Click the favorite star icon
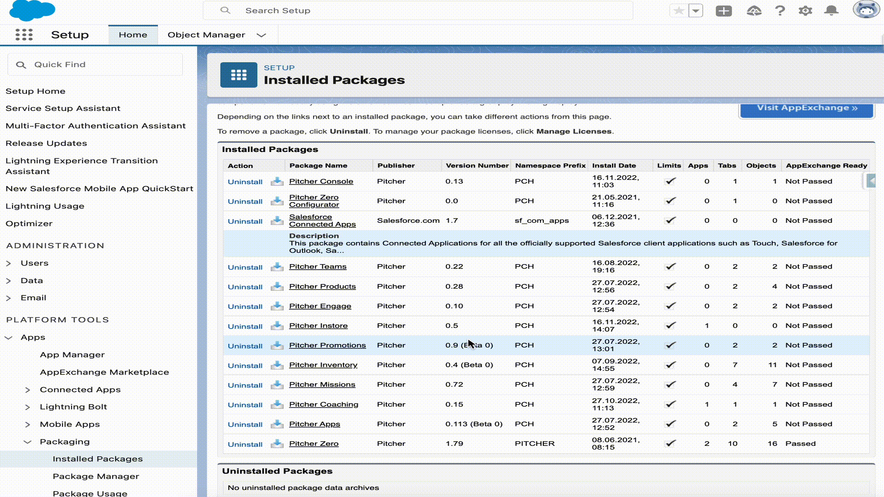 pos(679,11)
